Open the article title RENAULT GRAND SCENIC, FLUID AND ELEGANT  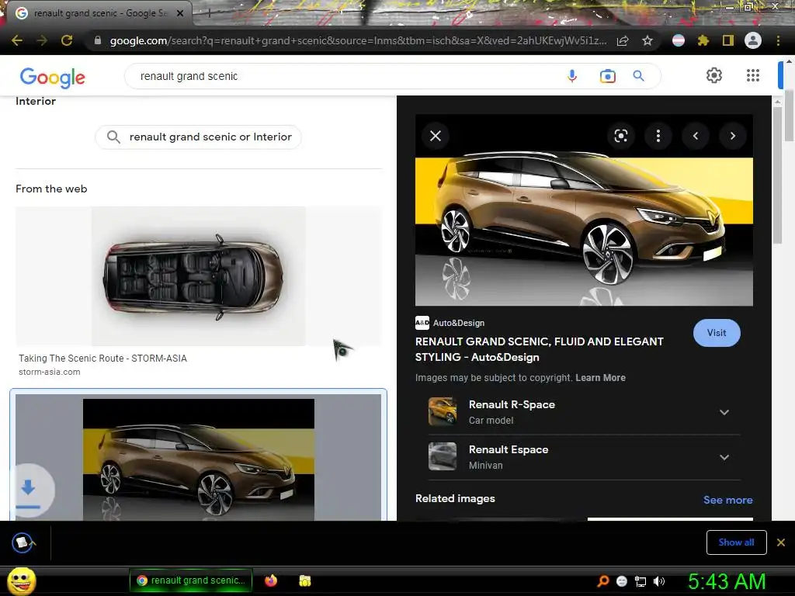click(539, 349)
